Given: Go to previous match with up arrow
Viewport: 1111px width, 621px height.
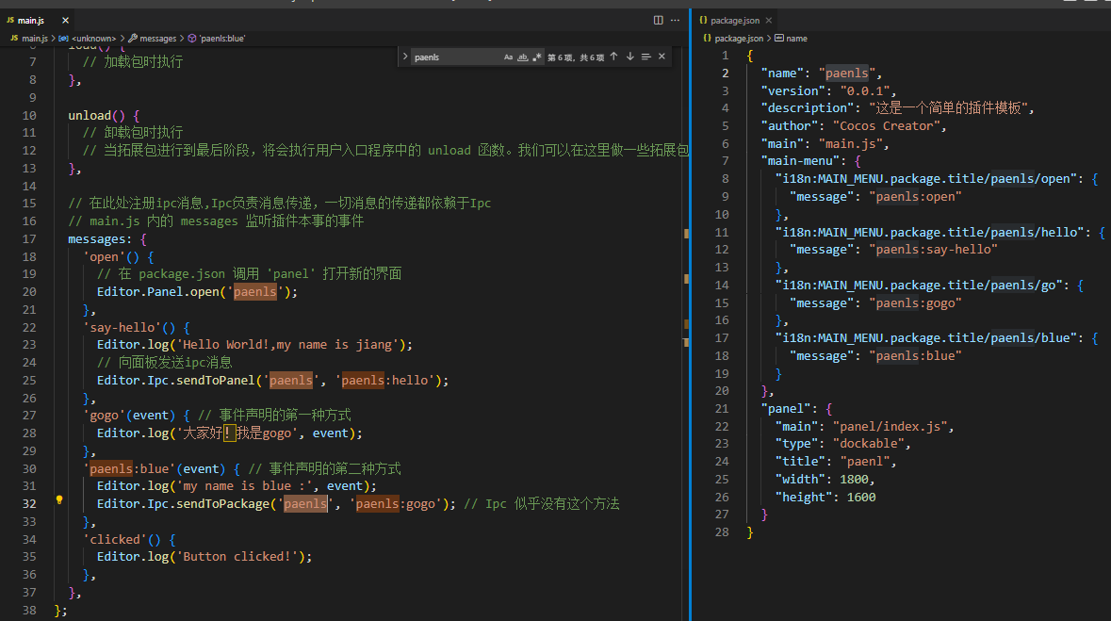Looking at the screenshot, I should (x=613, y=57).
